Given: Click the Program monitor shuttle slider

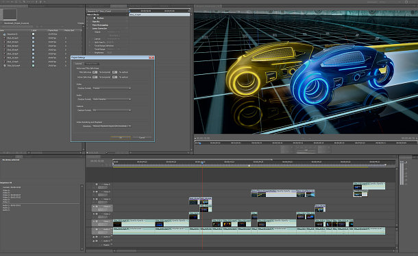Looking at the screenshot, I should 306,150.
